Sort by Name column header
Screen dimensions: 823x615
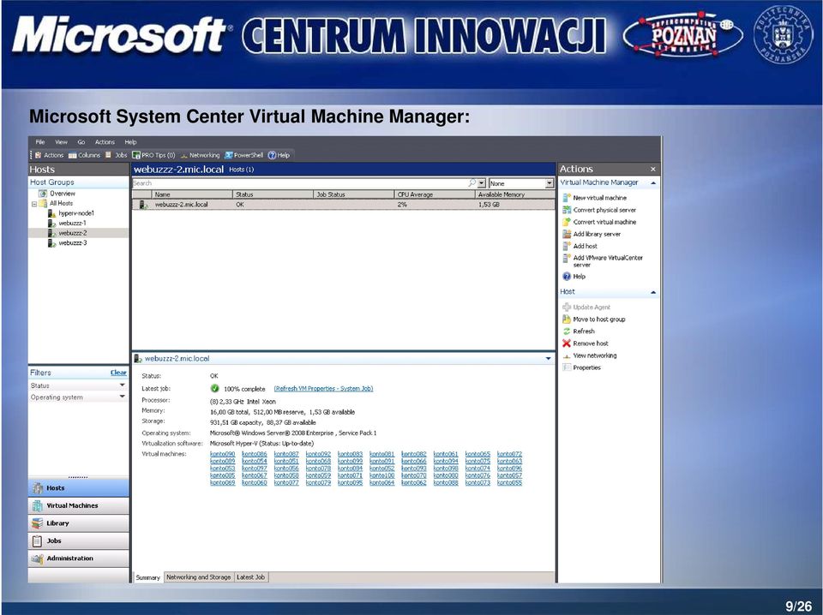pos(192,194)
